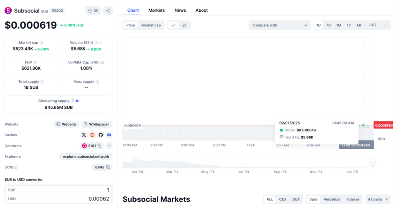This screenshot has width=396, height=208.
Task: Open Subsocial GitHub repository icon
Action: 101,135
